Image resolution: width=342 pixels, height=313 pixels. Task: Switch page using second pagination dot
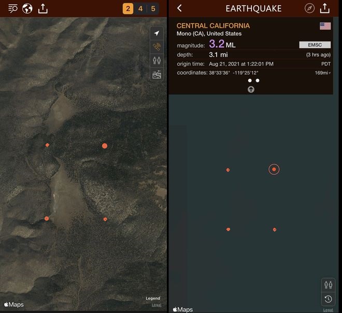coord(258,80)
